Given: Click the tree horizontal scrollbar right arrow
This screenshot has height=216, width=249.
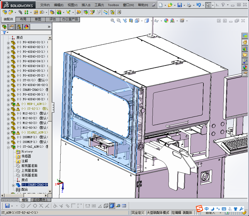Looking at the screenshot, I should tap(46, 195).
